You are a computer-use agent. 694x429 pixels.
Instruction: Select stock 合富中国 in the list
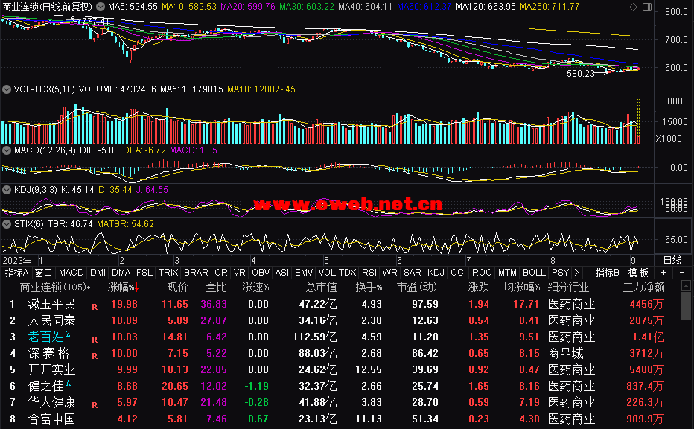click(52, 419)
